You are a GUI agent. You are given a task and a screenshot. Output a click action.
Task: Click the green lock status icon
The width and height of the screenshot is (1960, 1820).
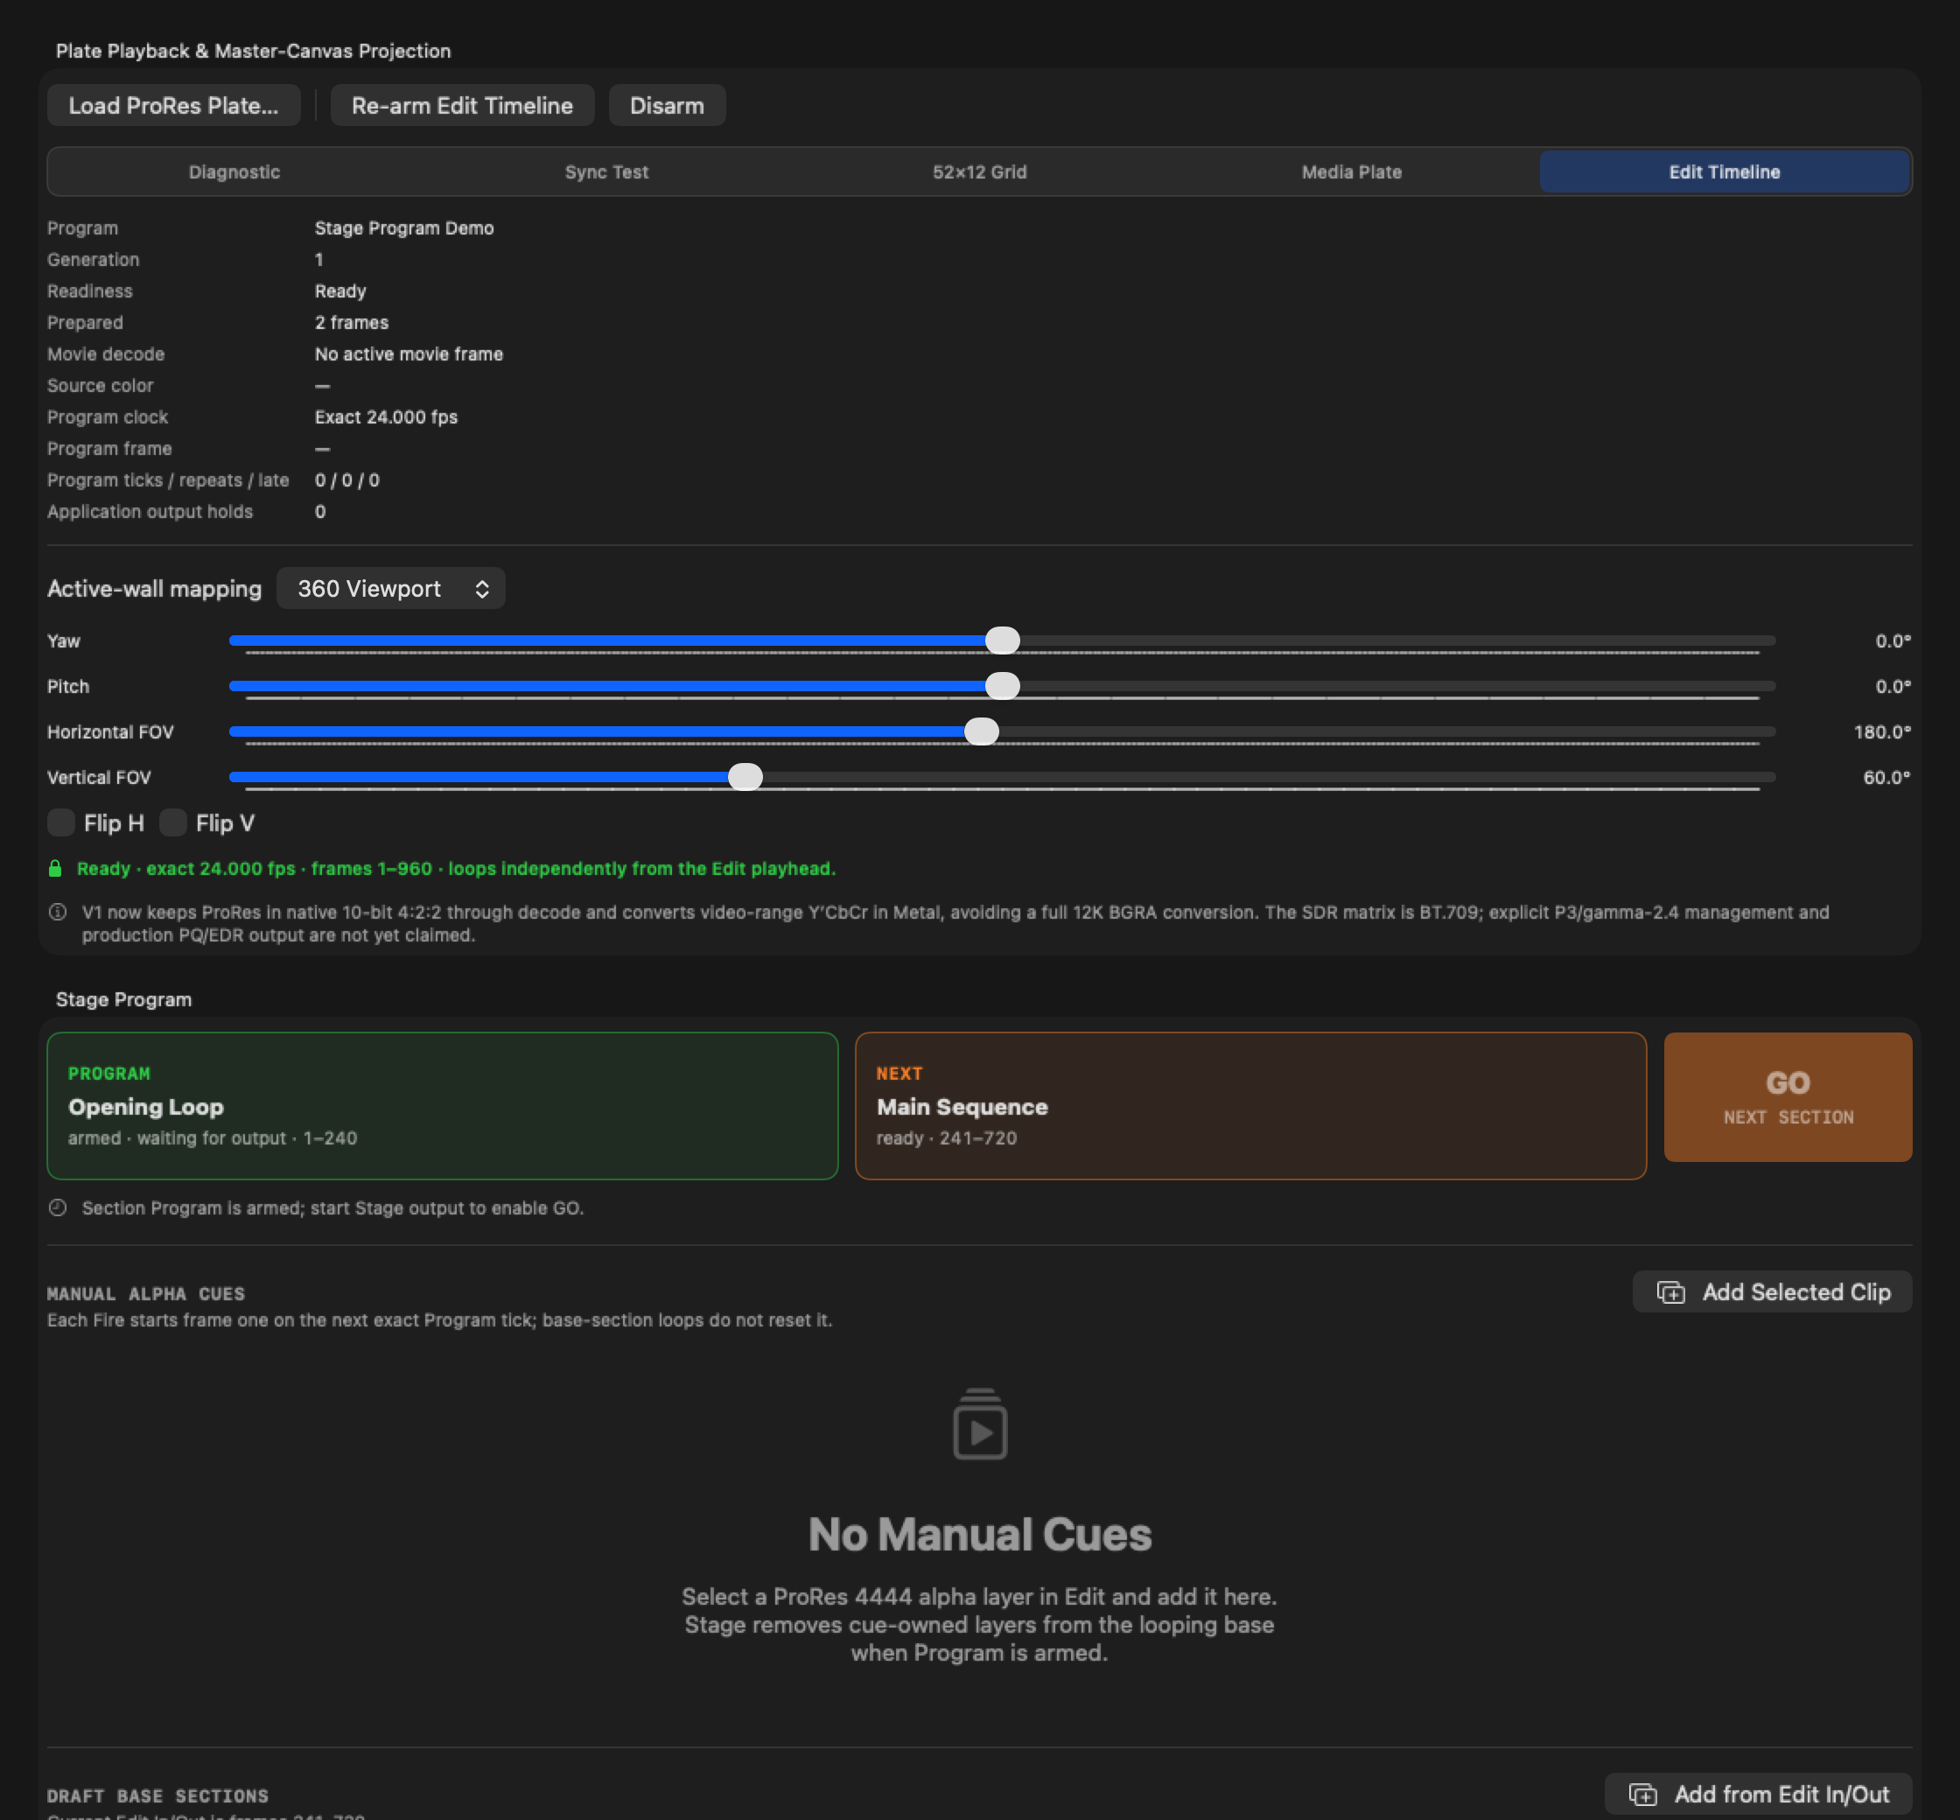[55, 868]
